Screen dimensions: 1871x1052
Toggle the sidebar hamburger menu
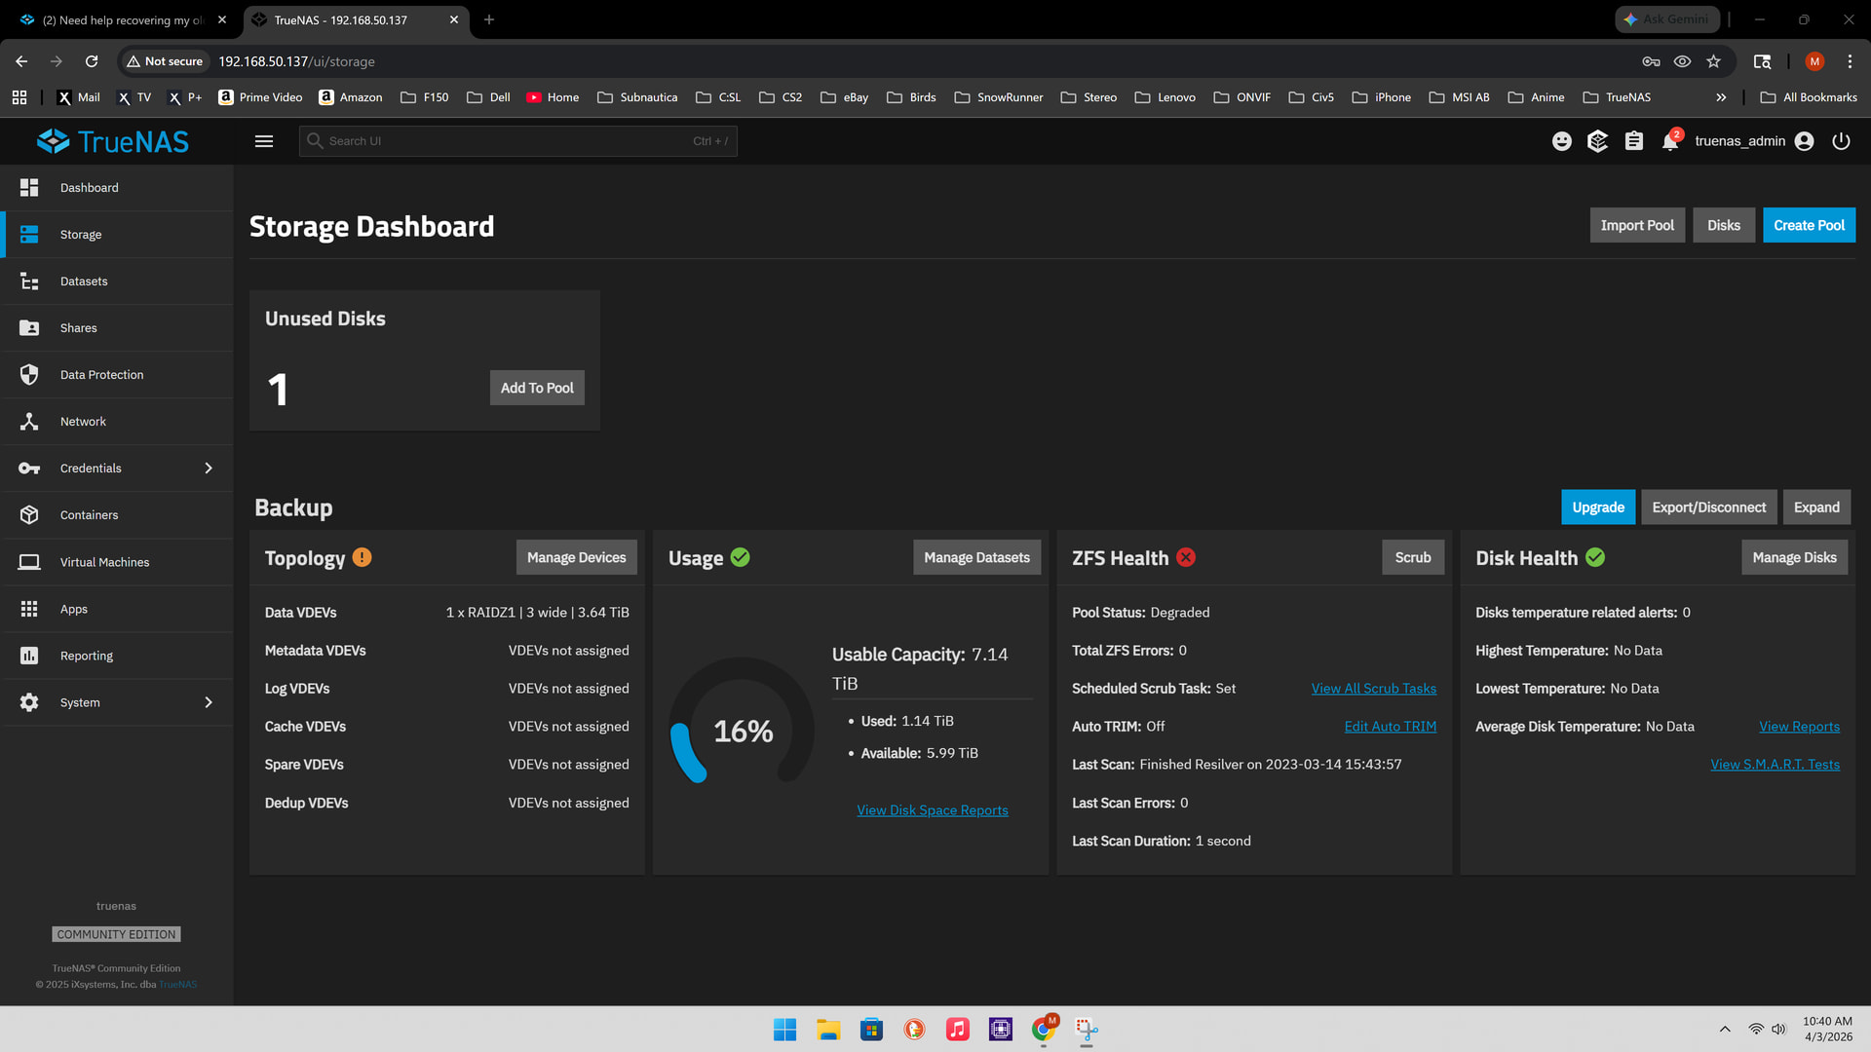tap(264, 141)
